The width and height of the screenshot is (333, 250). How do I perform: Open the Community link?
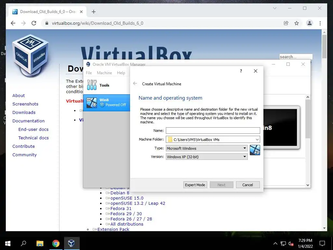tap(24, 155)
